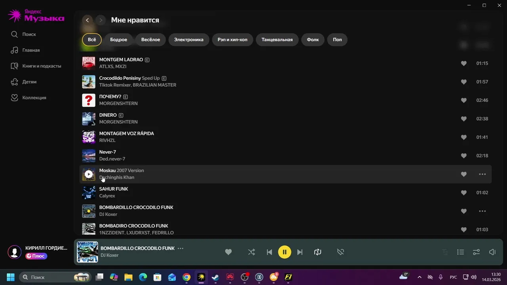The image size is (507, 285).
Task: Skip to previous track
Action: pos(269,252)
